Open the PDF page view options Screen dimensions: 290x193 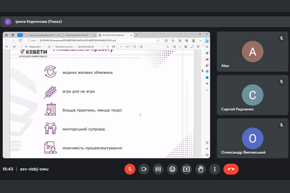click(141, 47)
